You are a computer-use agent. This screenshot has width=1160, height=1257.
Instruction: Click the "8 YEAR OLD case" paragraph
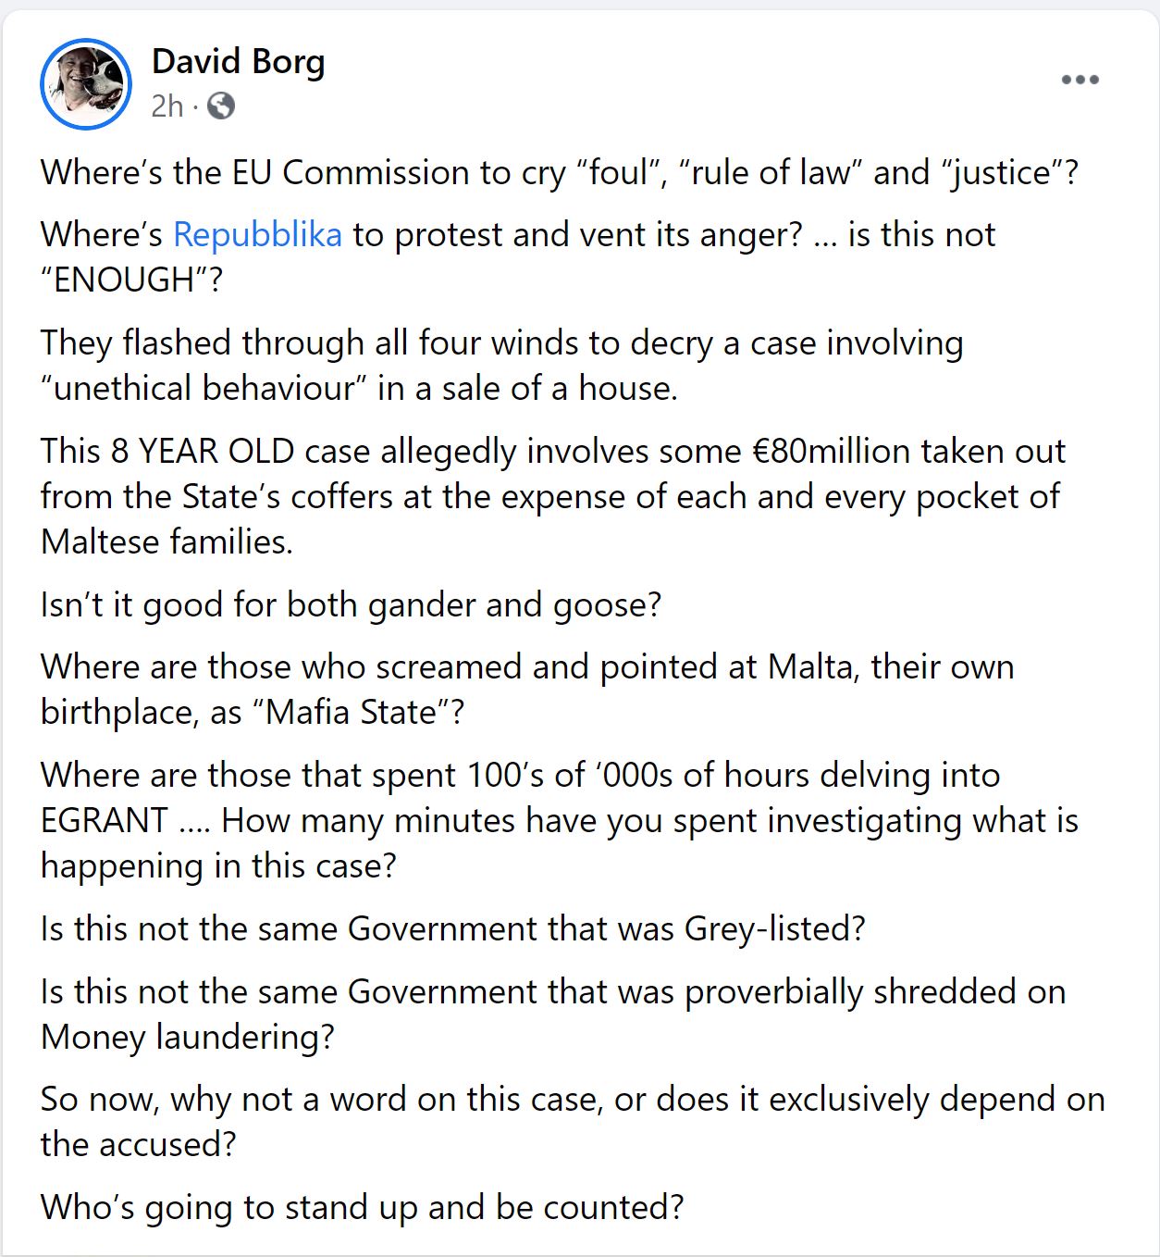tap(551, 496)
